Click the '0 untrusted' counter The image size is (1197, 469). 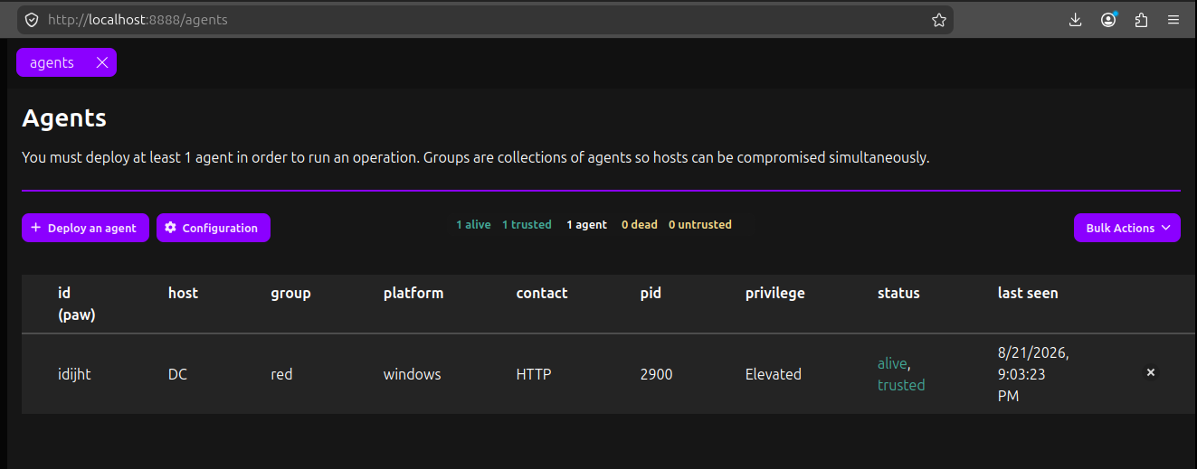coord(700,225)
